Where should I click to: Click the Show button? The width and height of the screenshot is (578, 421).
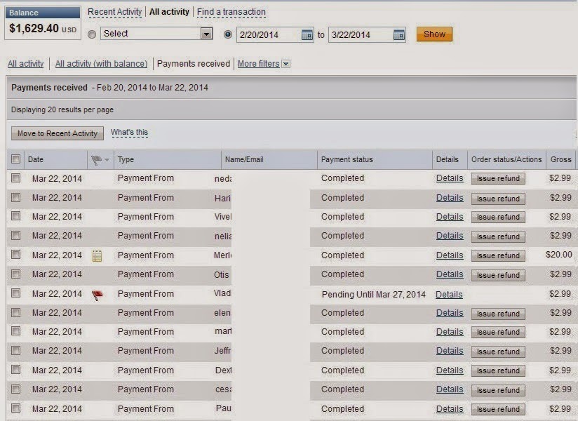click(434, 33)
